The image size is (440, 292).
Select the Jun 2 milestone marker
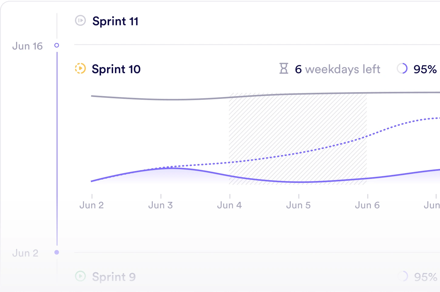pos(57,252)
